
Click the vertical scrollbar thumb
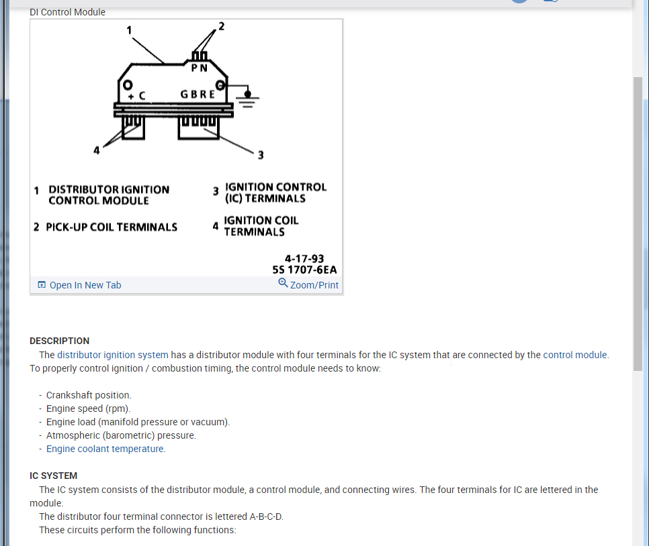(638, 224)
